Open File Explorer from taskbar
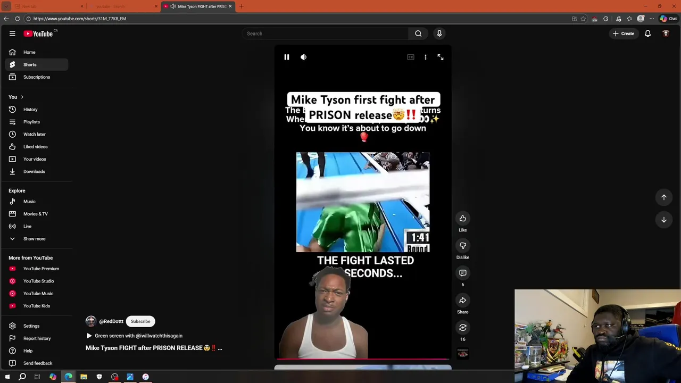The width and height of the screenshot is (681, 383). pos(84,377)
